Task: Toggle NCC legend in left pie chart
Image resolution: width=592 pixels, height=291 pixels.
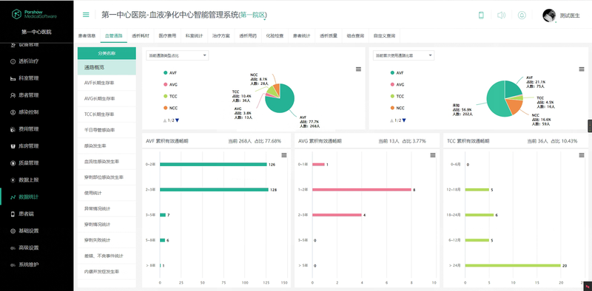Action: 170,108
